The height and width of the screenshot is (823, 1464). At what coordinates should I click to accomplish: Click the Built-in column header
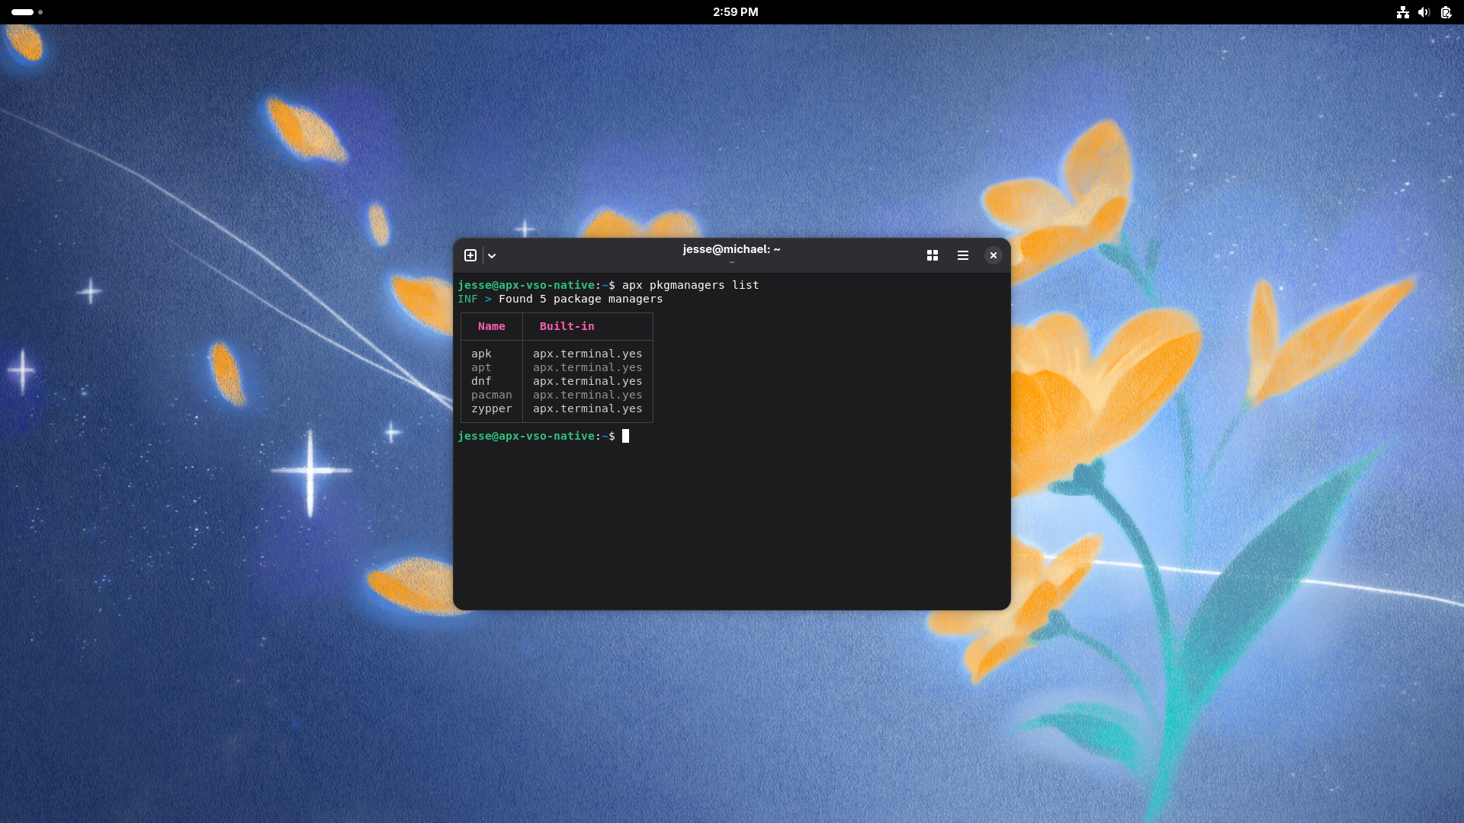[x=567, y=326]
